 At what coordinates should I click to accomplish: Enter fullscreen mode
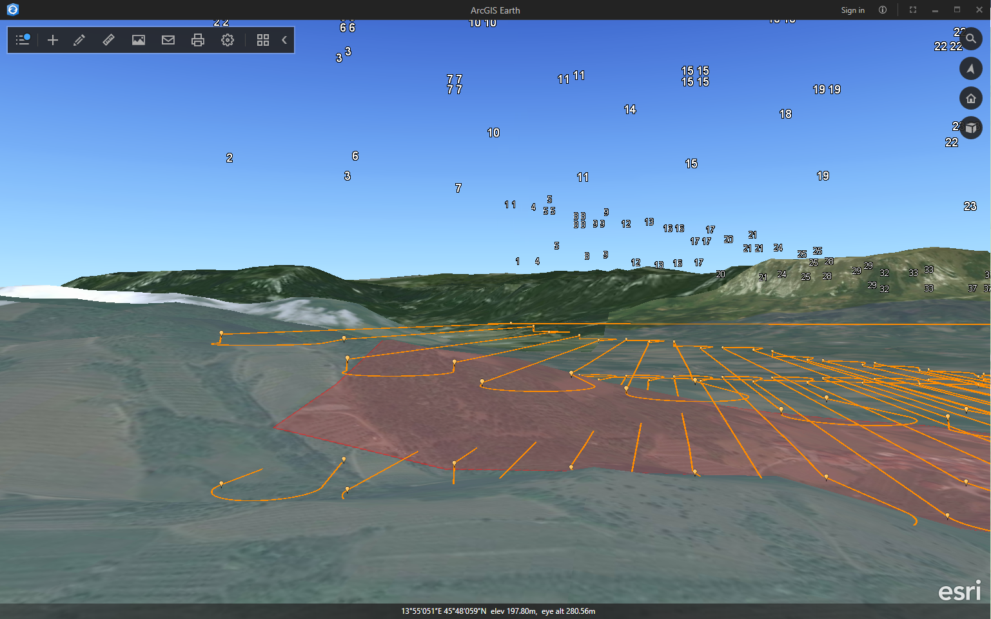(x=912, y=10)
